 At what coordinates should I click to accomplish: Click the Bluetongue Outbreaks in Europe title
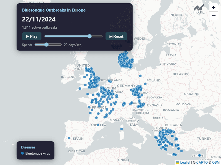pyautogui.click(x=54, y=10)
